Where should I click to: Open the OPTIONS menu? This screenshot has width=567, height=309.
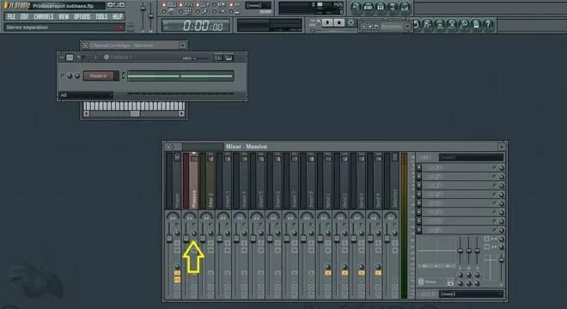tap(82, 16)
